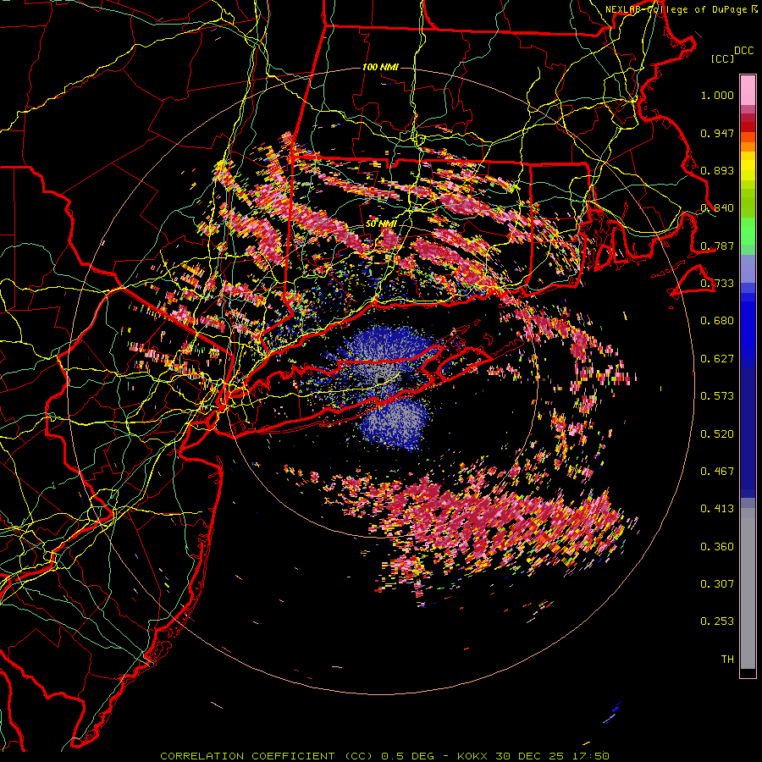Click the 30 DEC 25 date in caption
The width and height of the screenshot is (762, 762).
tap(530, 756)
